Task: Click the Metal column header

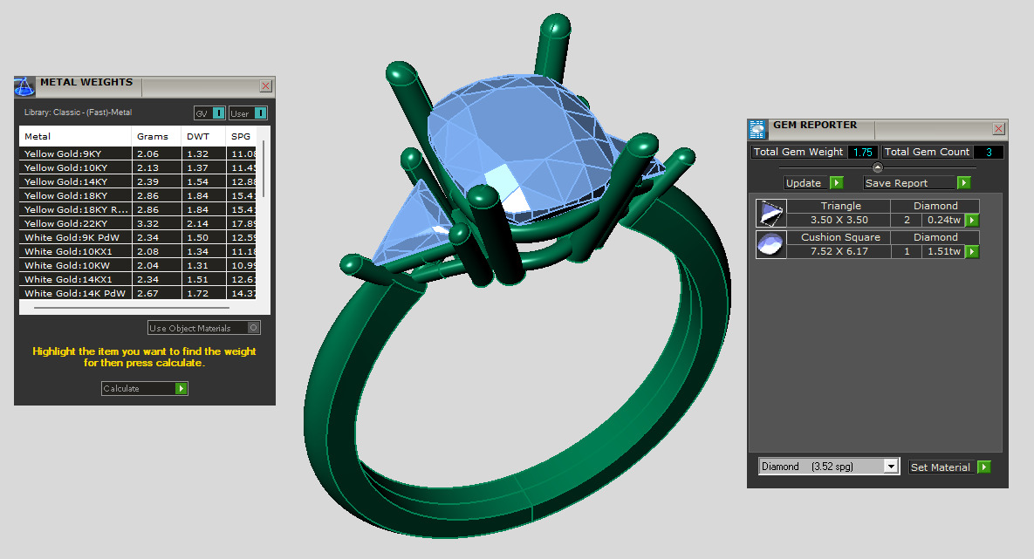Action: click(75, 136)
